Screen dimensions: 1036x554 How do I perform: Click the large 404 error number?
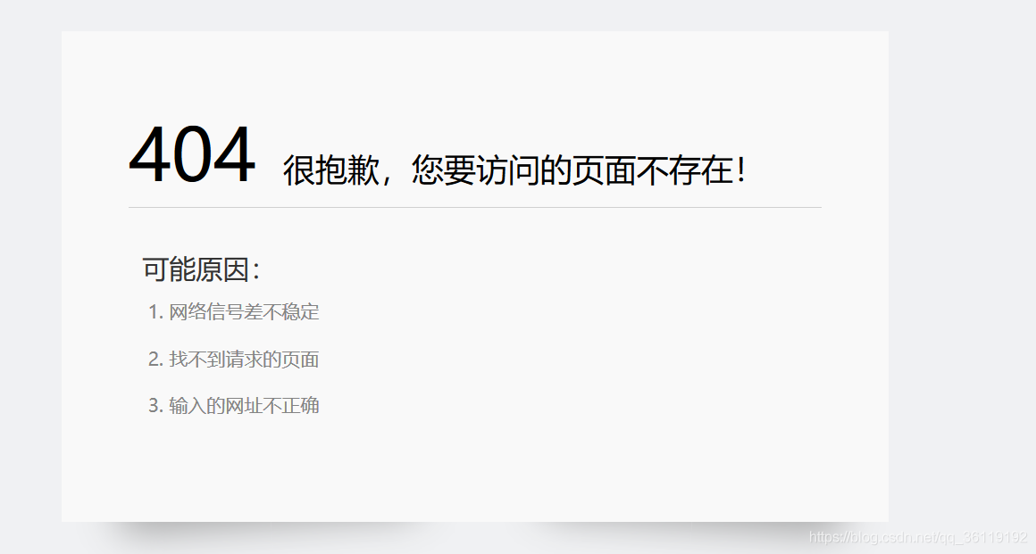coord(192,155)
